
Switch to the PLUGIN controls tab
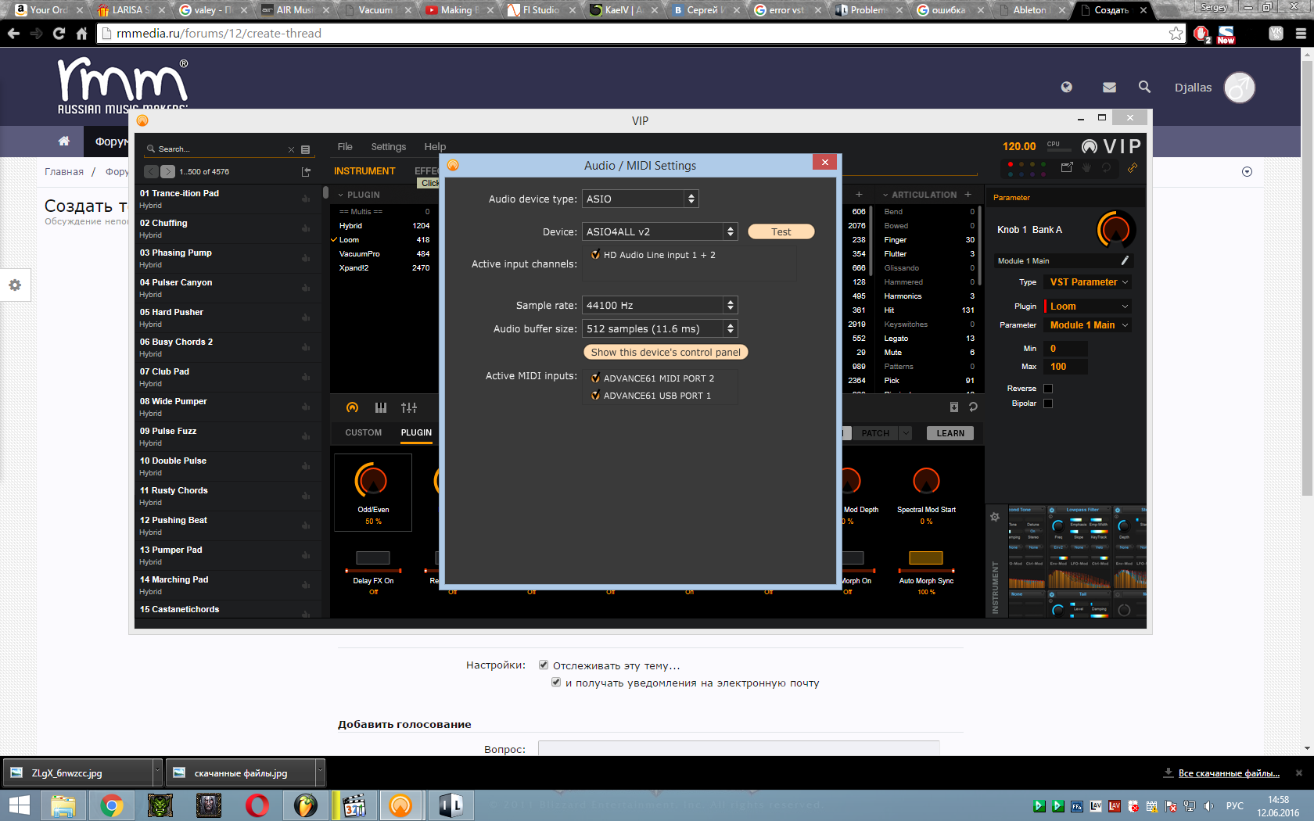(416, 432)
